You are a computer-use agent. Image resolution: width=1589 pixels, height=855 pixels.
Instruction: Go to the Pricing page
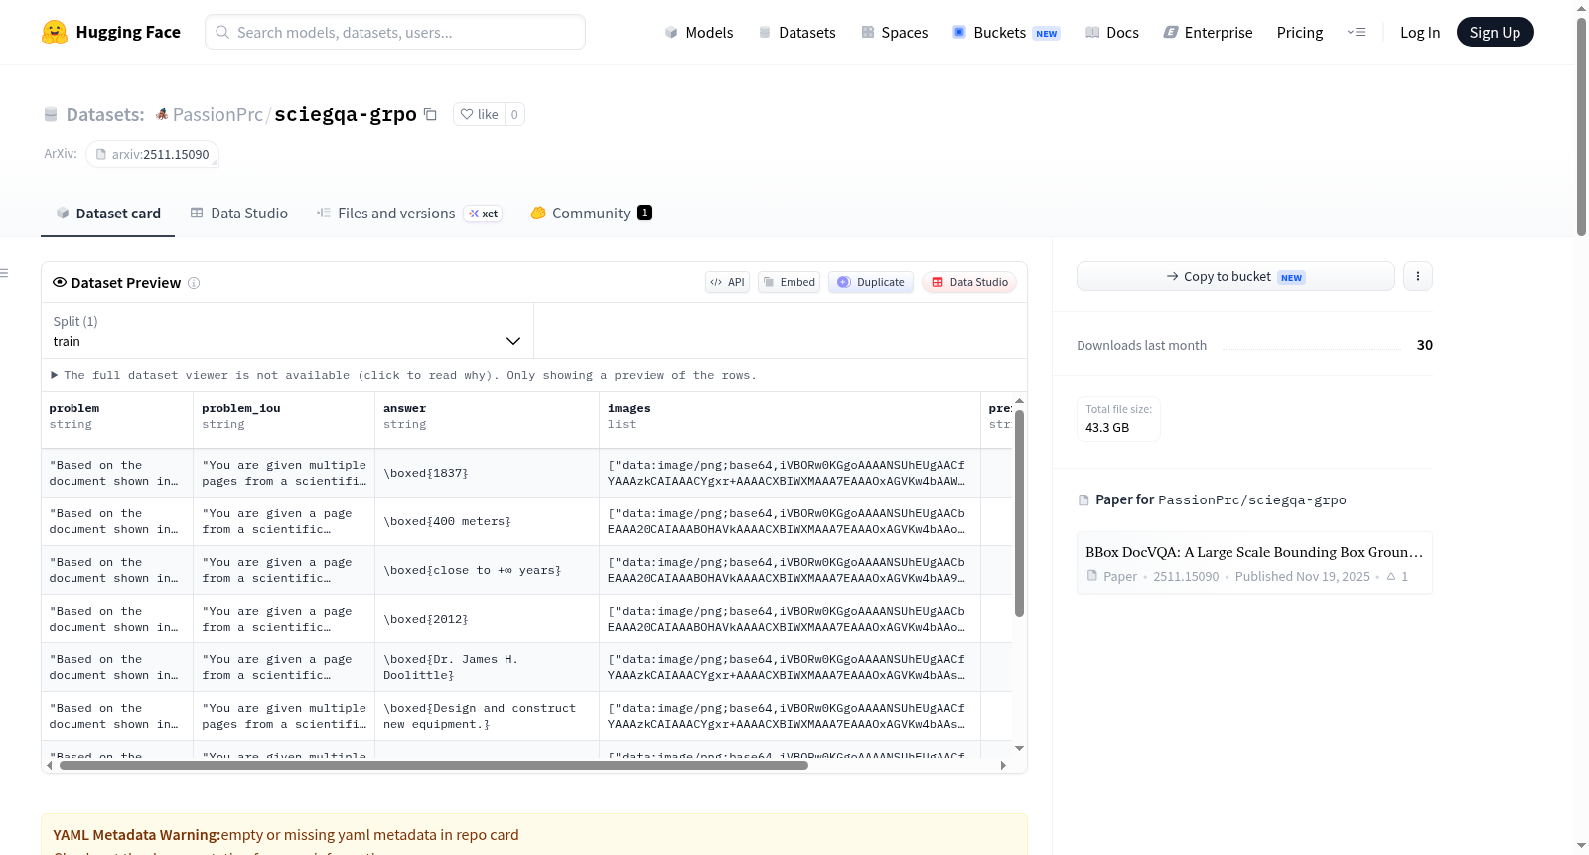tap(1300, 32)
